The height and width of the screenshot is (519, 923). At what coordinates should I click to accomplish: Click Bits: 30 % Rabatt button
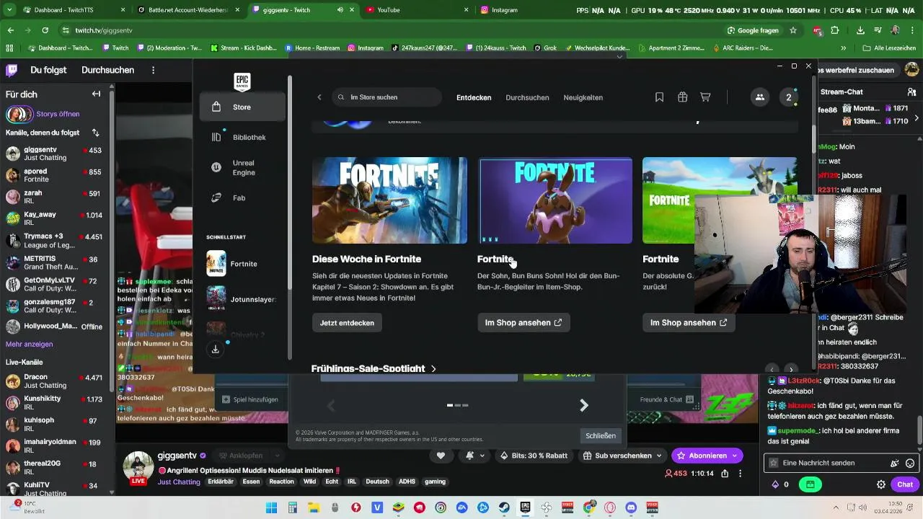(x=534, y=456)
